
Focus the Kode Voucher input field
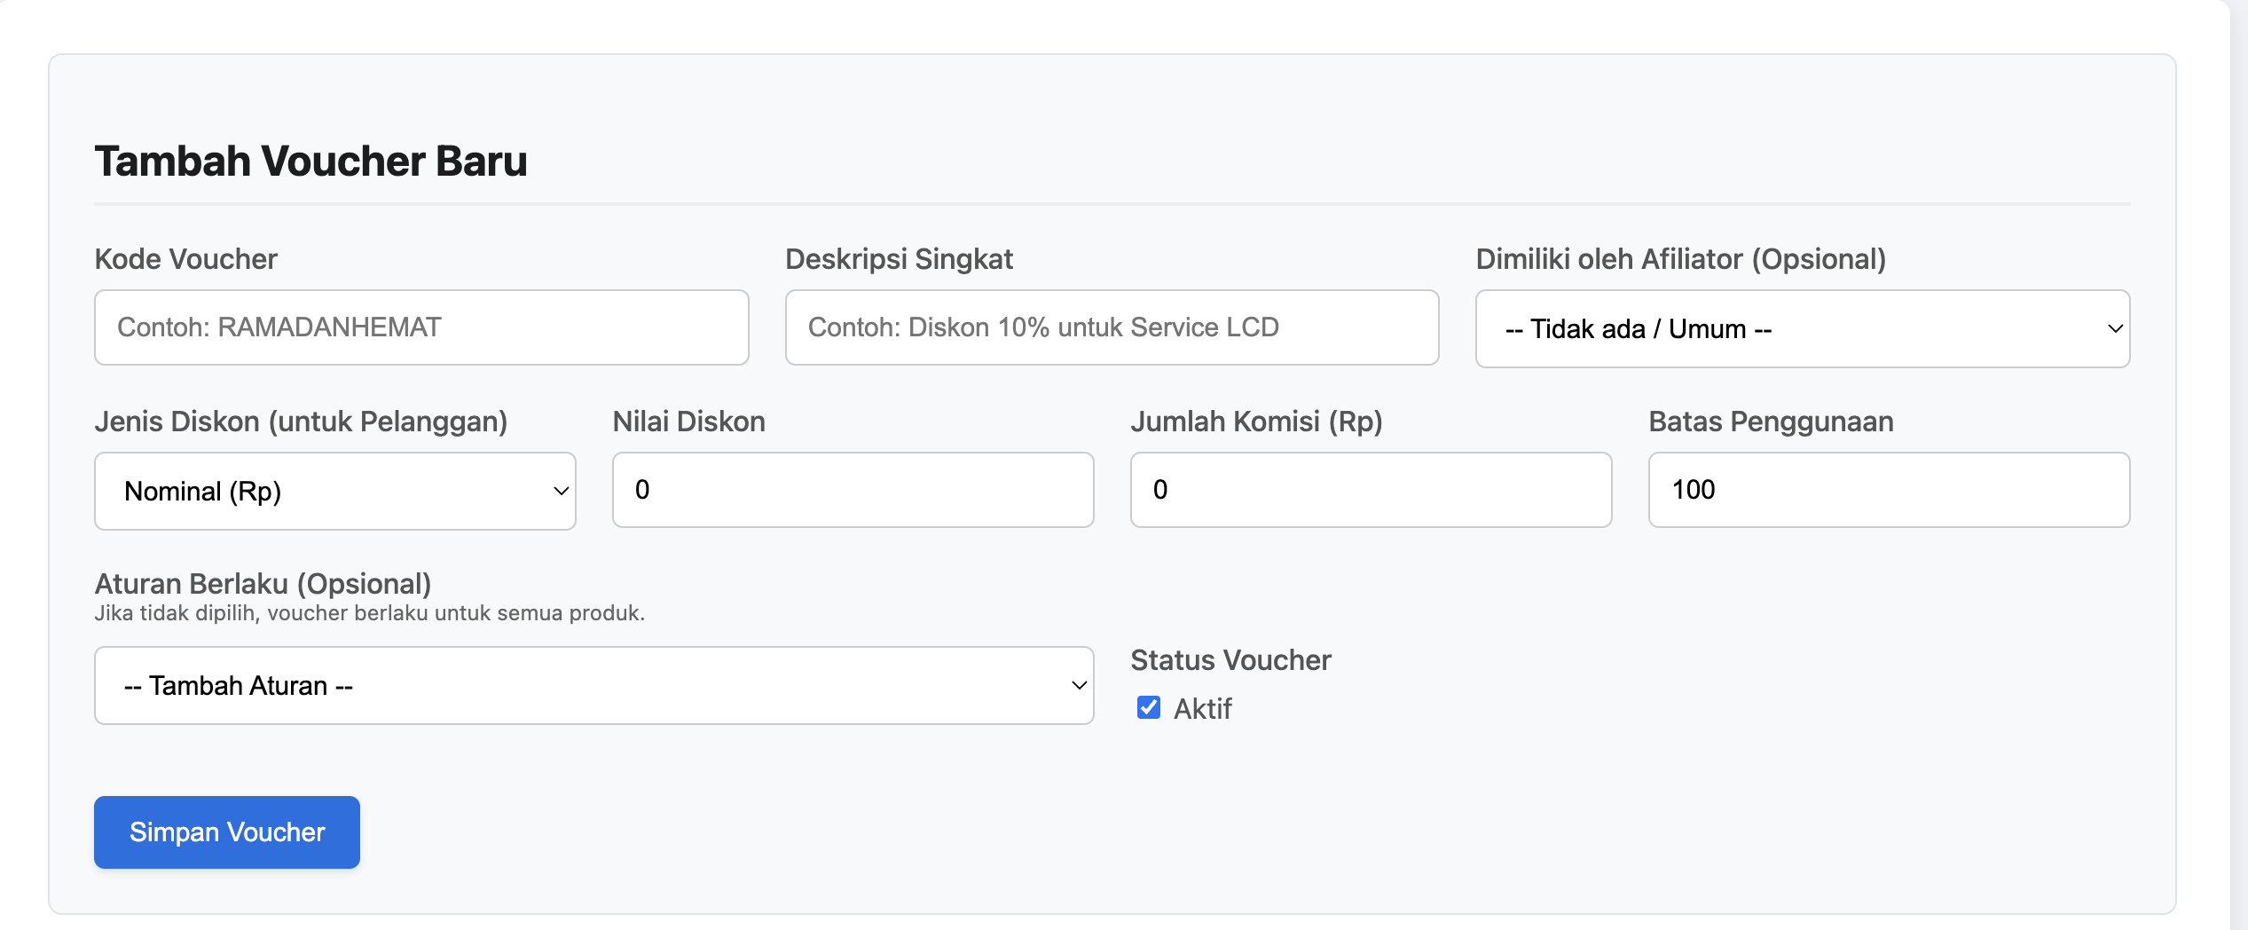421,327
